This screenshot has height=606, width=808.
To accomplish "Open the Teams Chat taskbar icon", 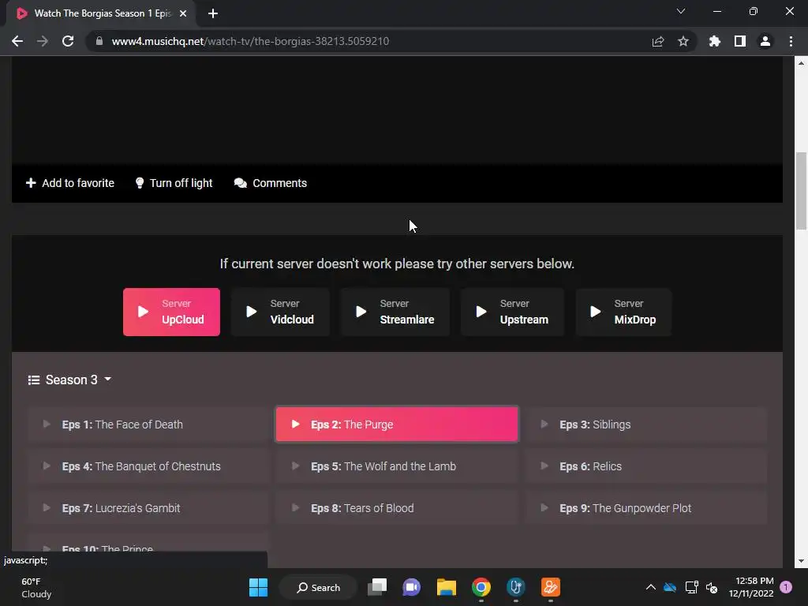I will (411, 587).
